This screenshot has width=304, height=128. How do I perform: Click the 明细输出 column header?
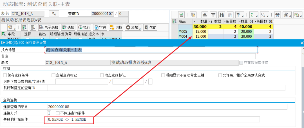(x=57, y=34)
